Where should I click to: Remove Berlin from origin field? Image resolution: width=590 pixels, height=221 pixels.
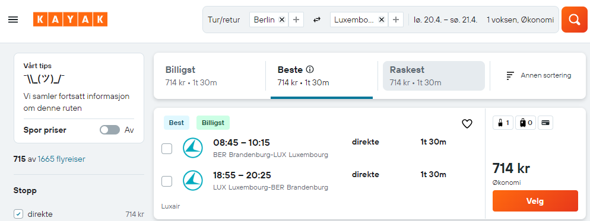282,20
